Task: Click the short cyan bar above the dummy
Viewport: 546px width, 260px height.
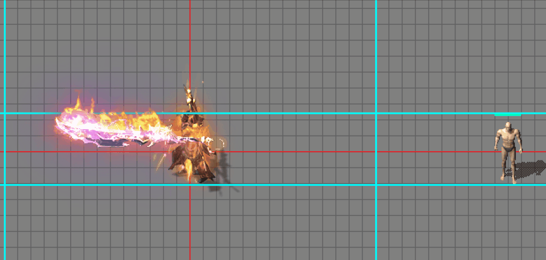Action: point(508,114)
